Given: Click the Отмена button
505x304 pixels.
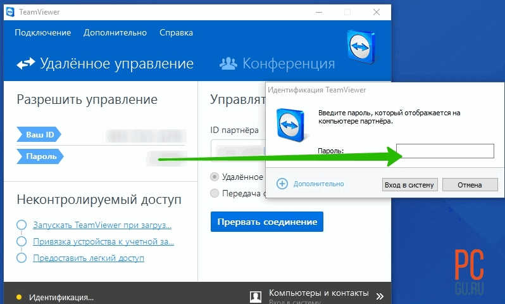Looking at the screenshot, I should (470, 185).
